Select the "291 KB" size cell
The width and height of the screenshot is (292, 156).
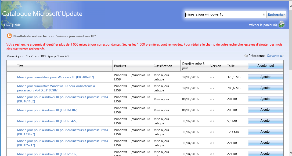click(232, 99)
